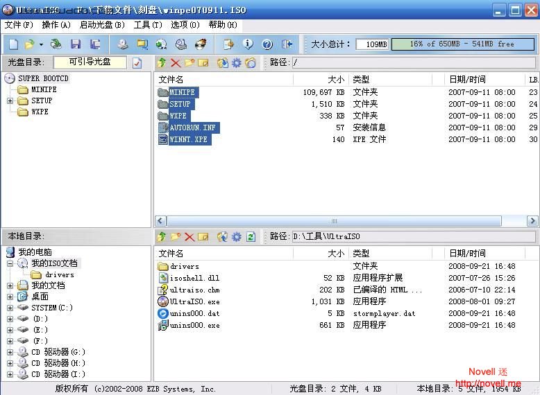Click the folder-list icon after disc pane gear
Screen dimensions: 540x395
(x=251, y=62)
